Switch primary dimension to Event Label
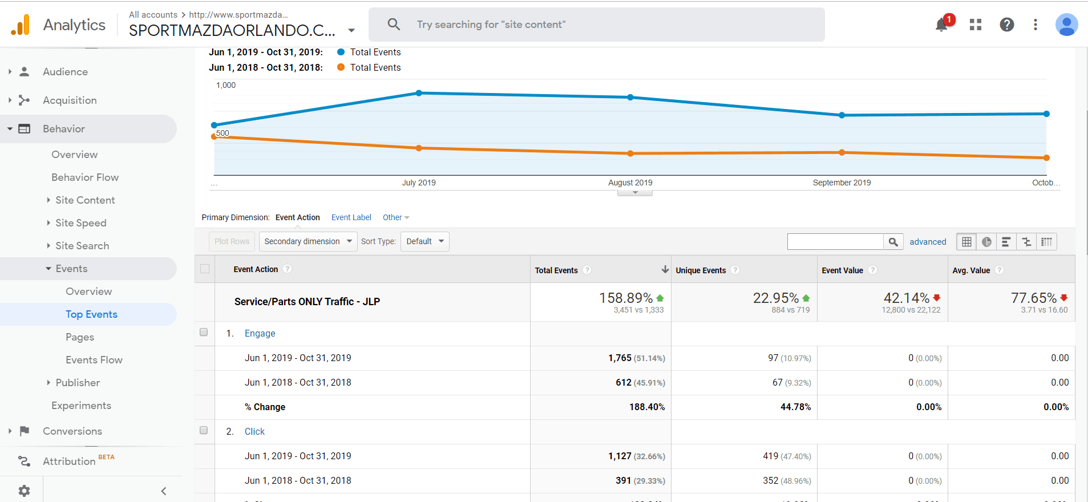The image size is (1088, 502). [351, 217]
